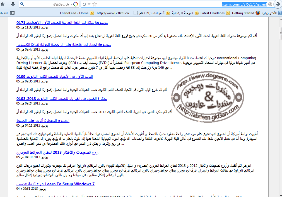Click the 09:35 ص timestamp text

point(32,82)
